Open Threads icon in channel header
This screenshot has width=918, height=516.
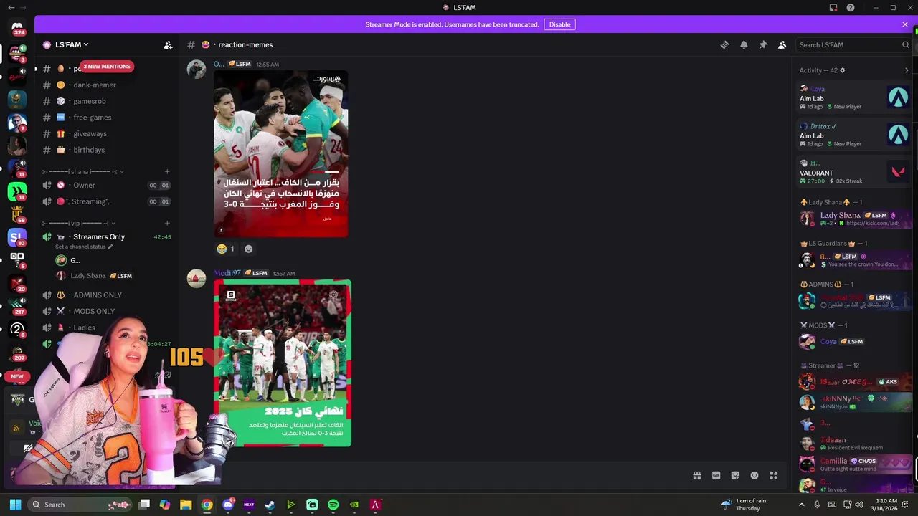[x=724, y=44]
